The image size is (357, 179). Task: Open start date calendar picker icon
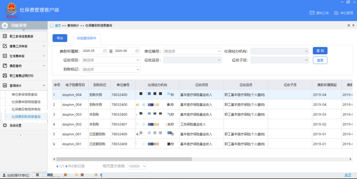pyautogui.click(x=105, y=51)
